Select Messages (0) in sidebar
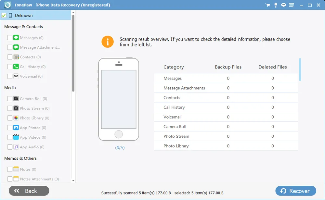 coord(32,38)
